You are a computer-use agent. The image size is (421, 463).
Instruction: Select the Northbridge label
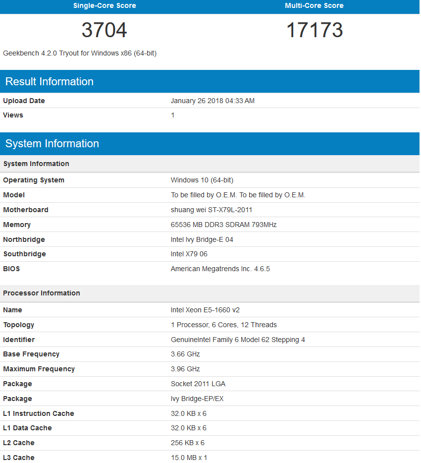coord(24,239)
